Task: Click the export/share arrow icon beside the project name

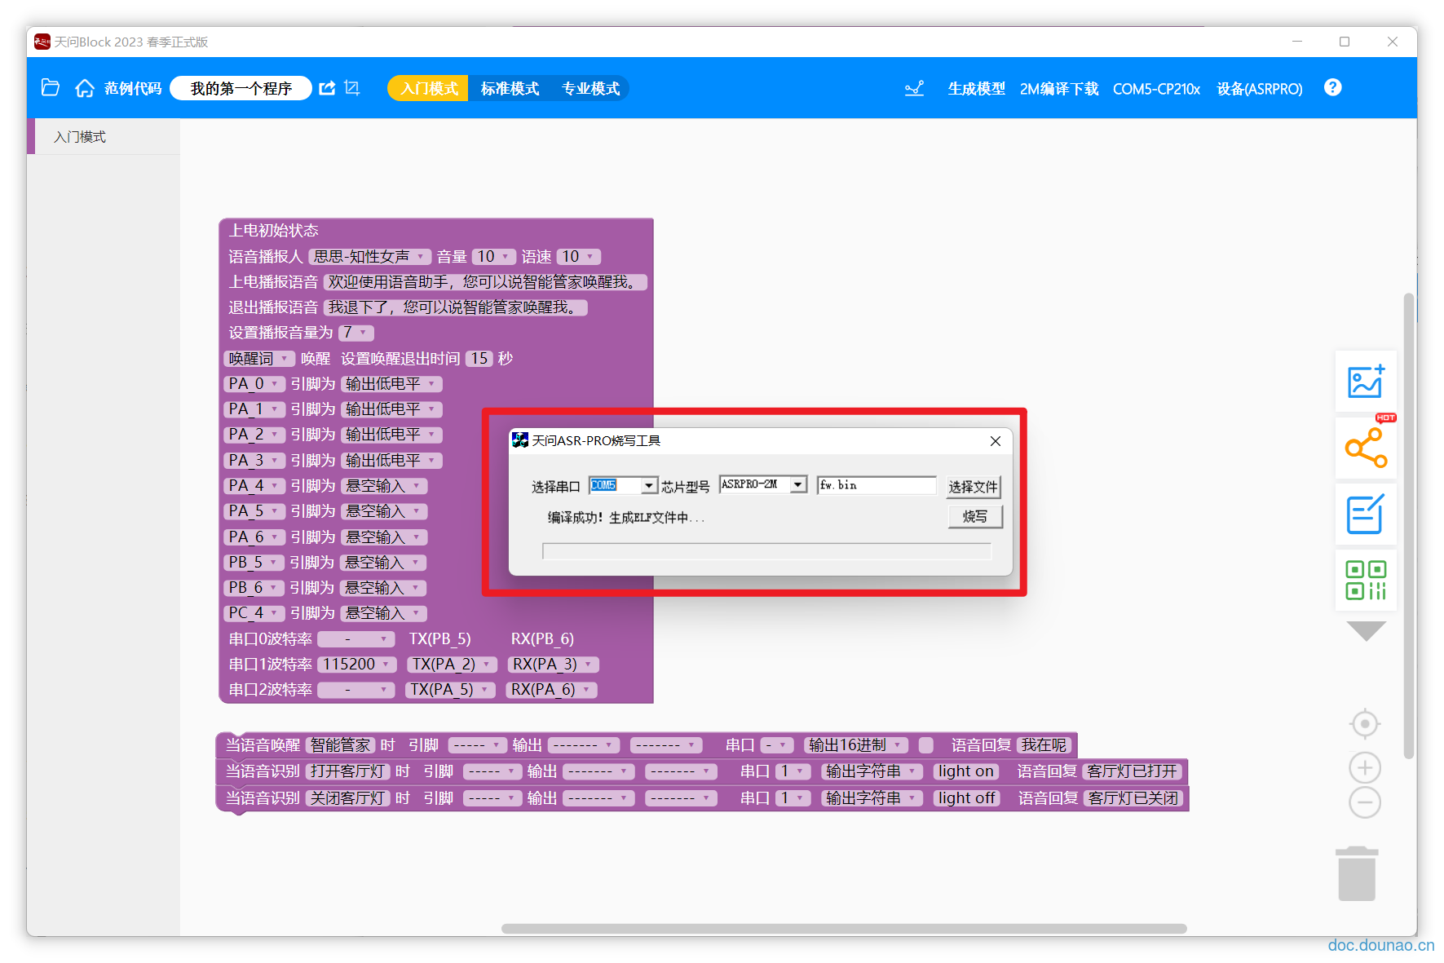Action: [x=327, y=88]
